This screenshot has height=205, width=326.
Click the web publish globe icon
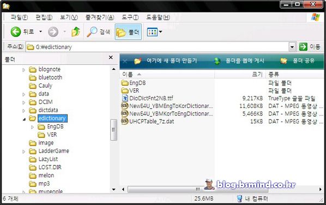pyautogui.click(x=218, y=61)
